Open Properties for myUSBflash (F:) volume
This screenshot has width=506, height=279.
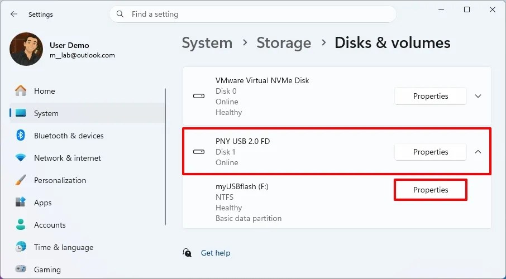[431, 190]
